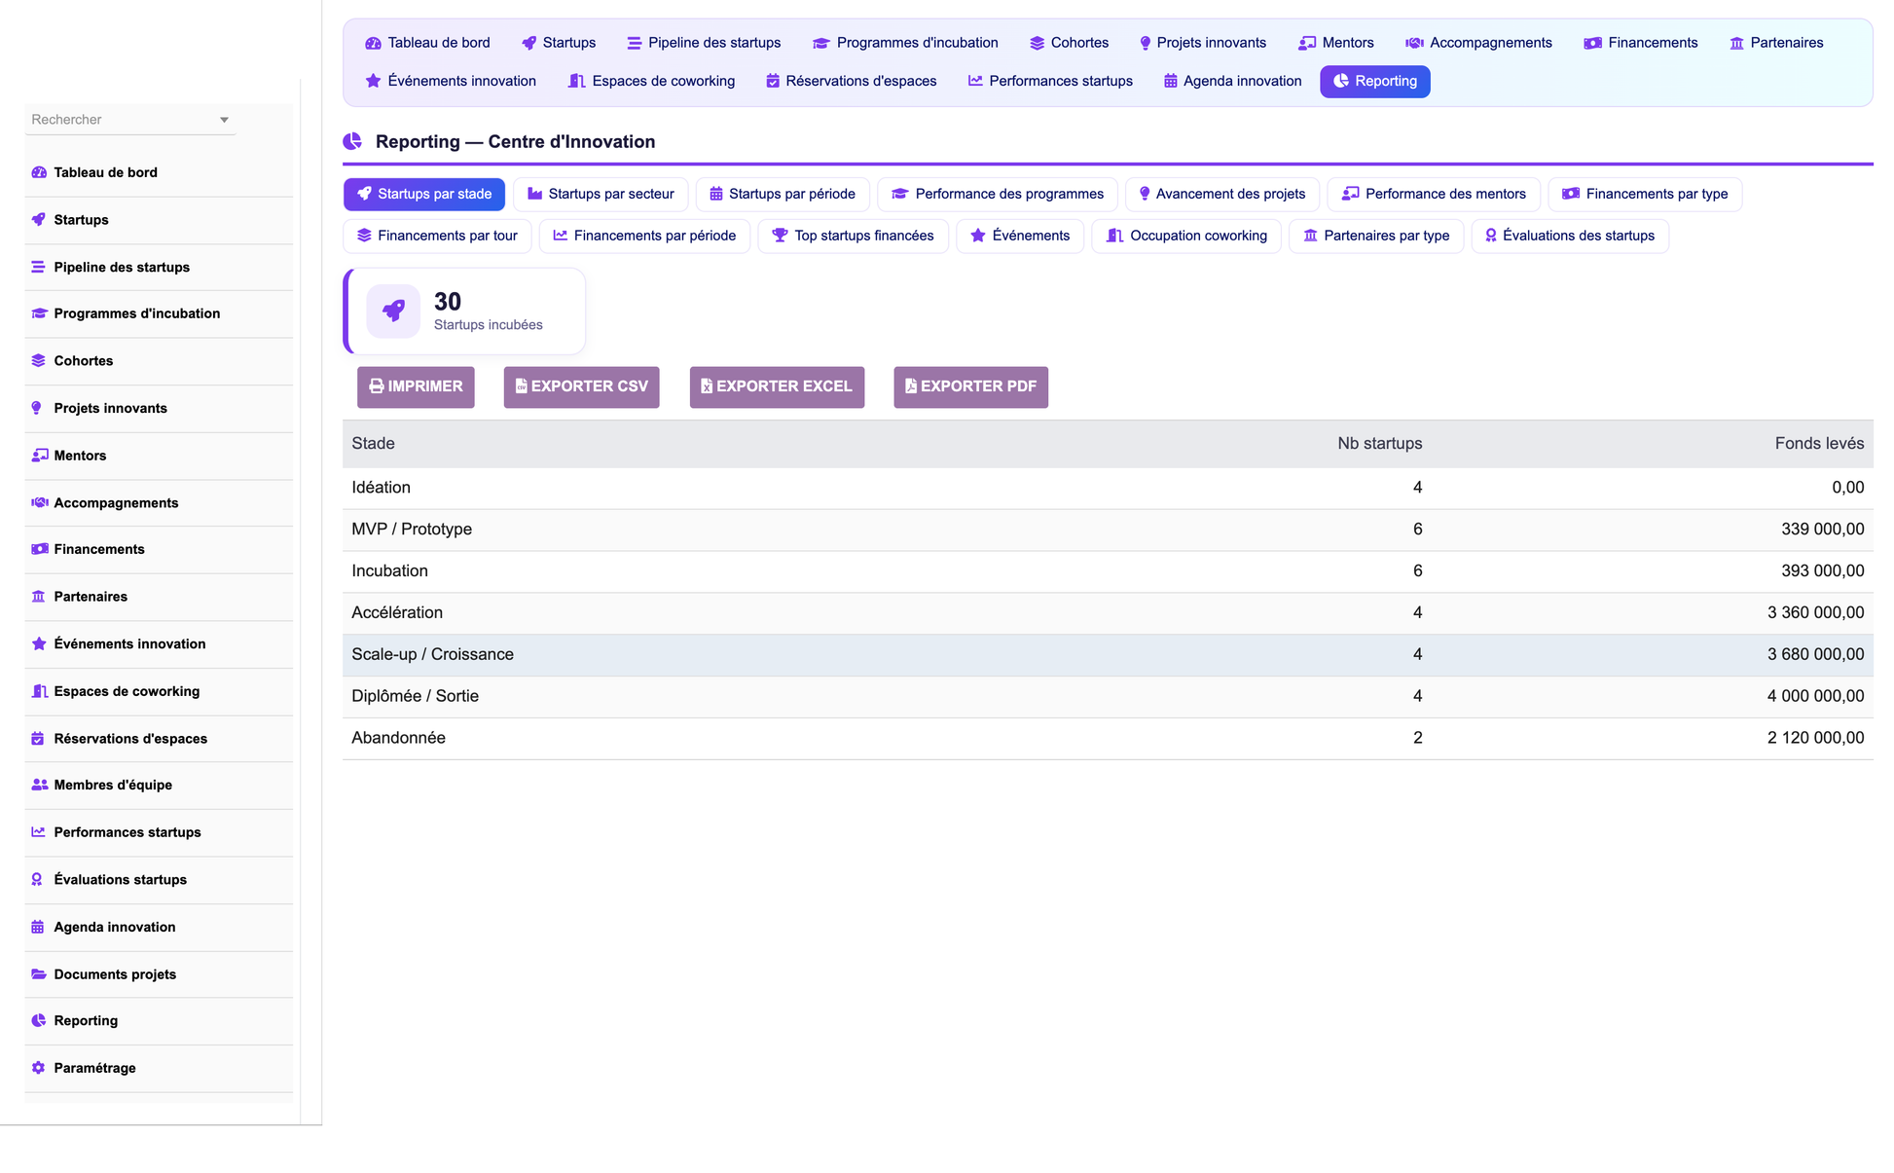Focus the Rechercher search field
The image size is (1894, 1173).
point(130,120)
